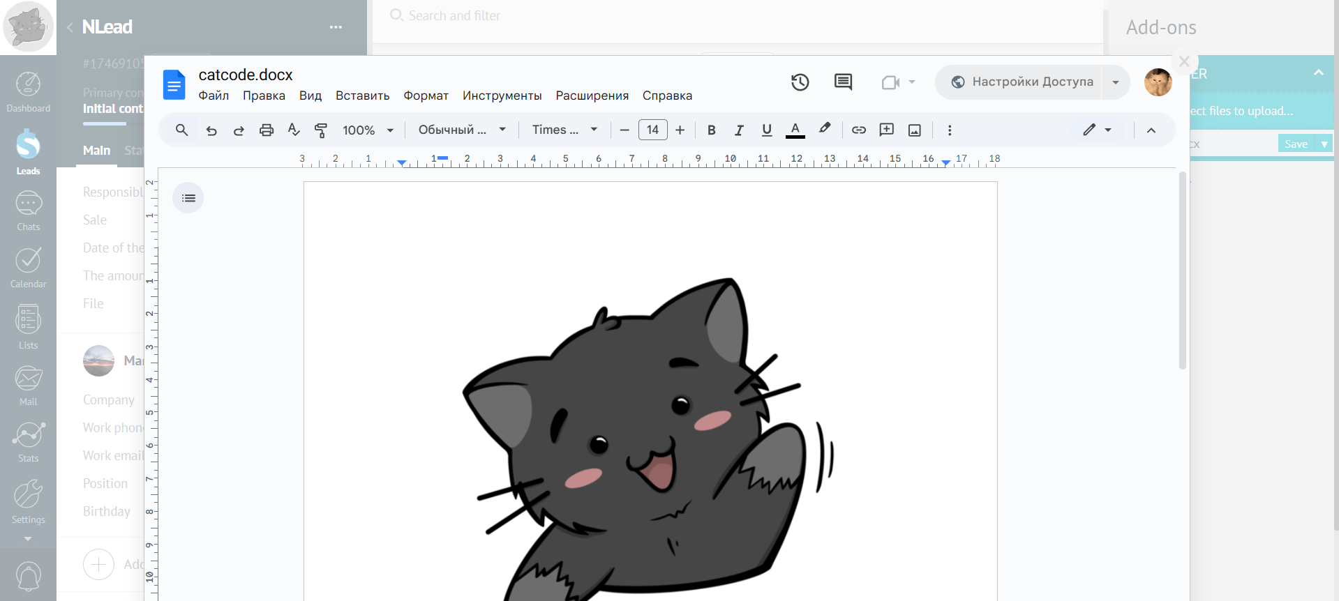1339x601 pixels.
Task: Open the paragraph style dropdown
Action: click(461, 130)
